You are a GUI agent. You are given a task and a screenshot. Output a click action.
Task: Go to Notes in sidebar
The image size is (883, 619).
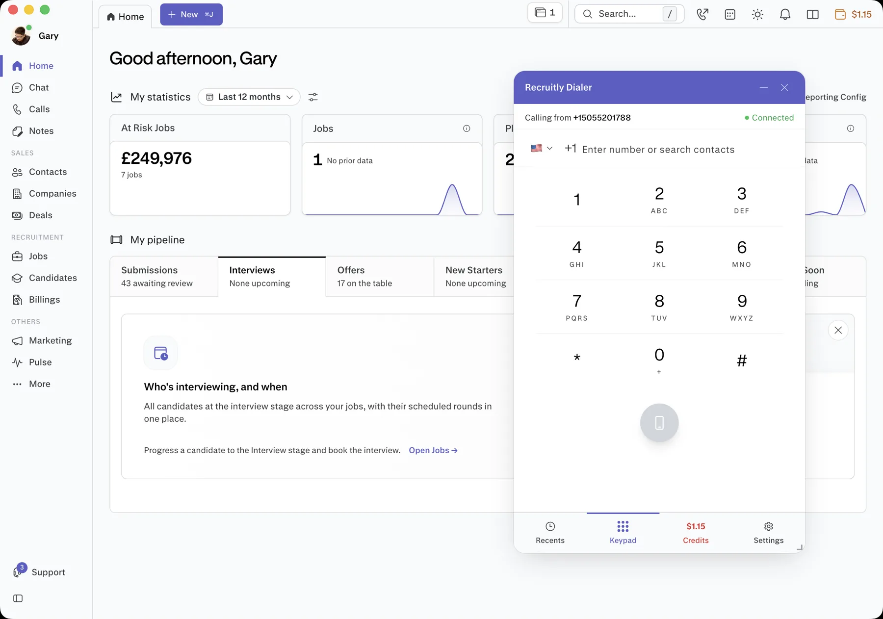coord(41,131)
